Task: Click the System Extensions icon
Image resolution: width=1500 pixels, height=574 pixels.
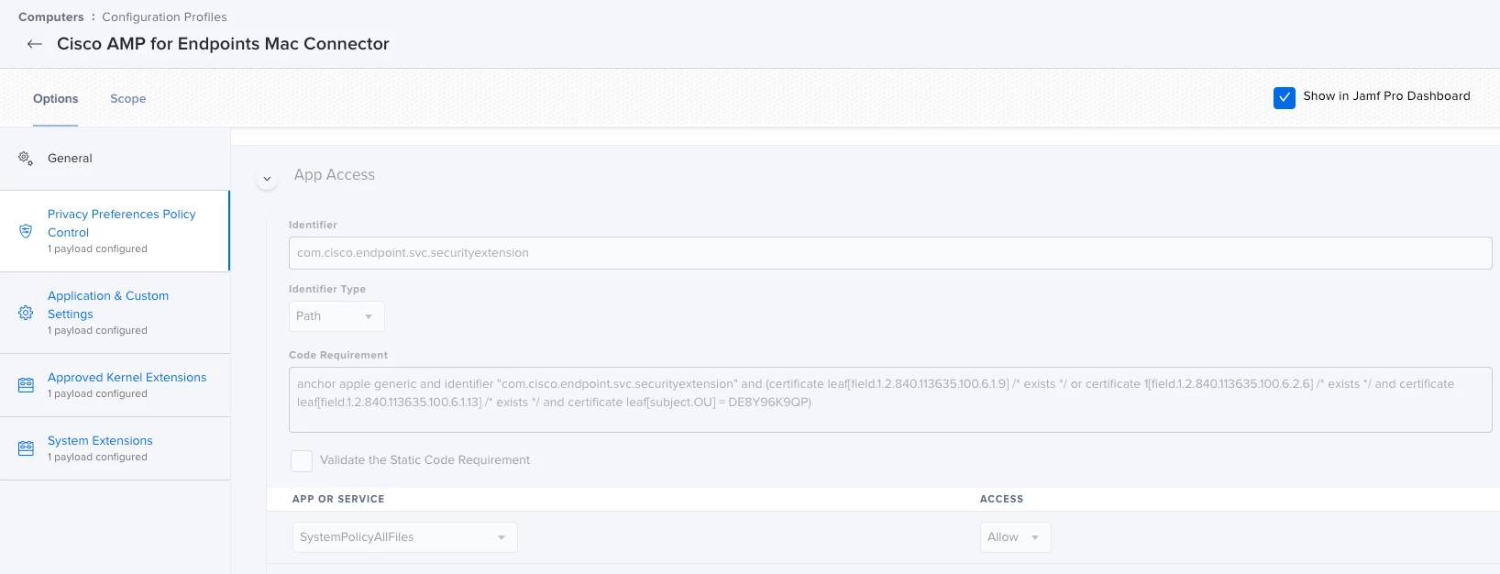Action: tap(26, 448)
